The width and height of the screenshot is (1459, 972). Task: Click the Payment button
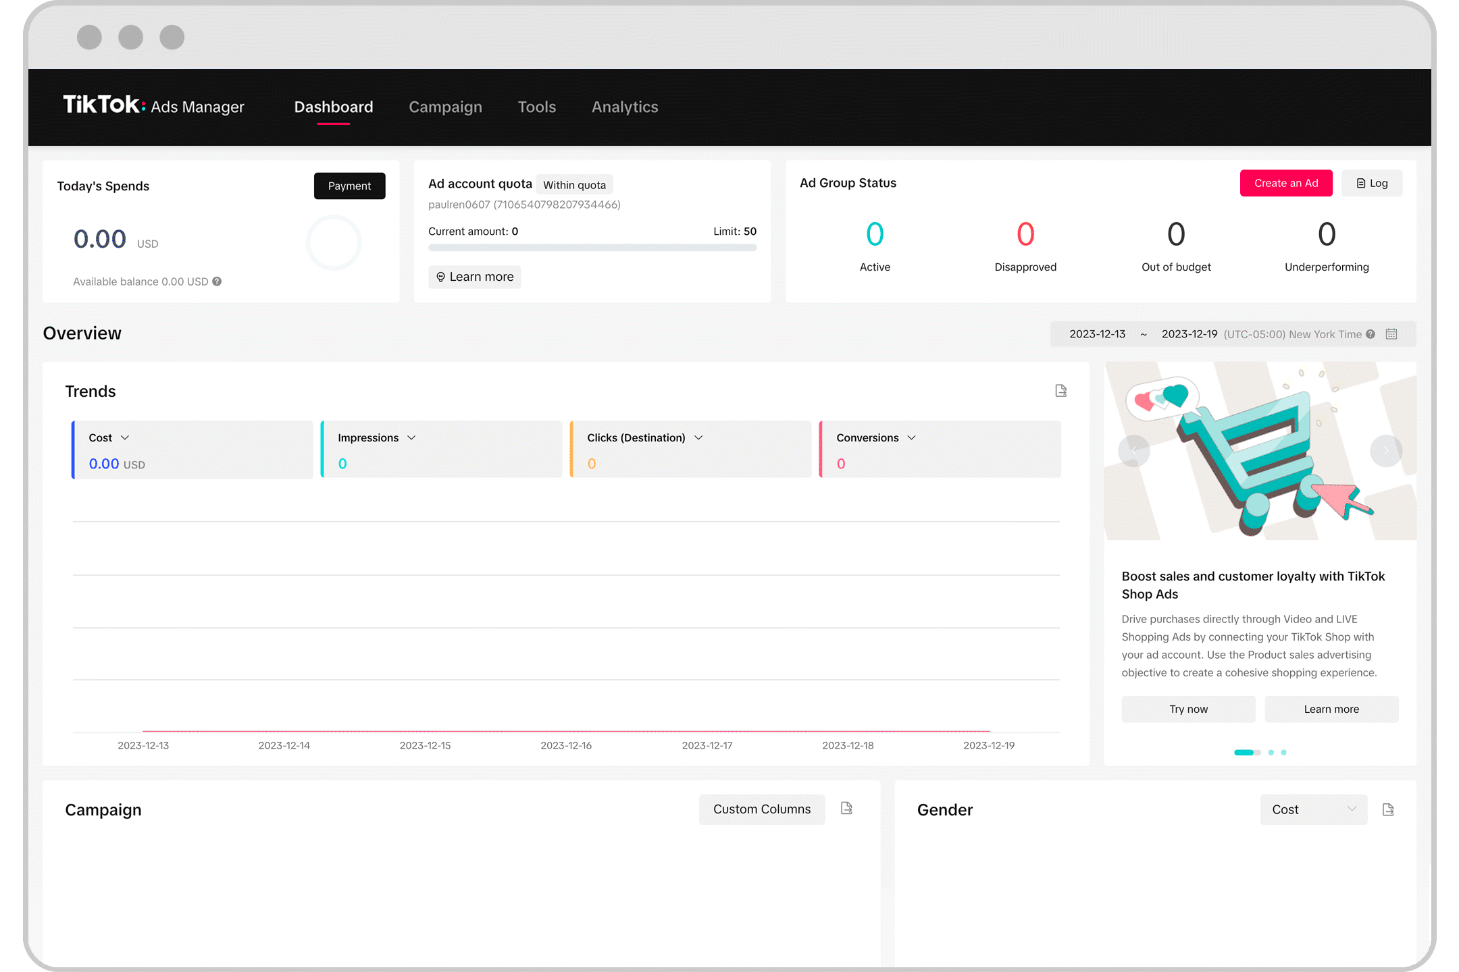pos(350,184)
